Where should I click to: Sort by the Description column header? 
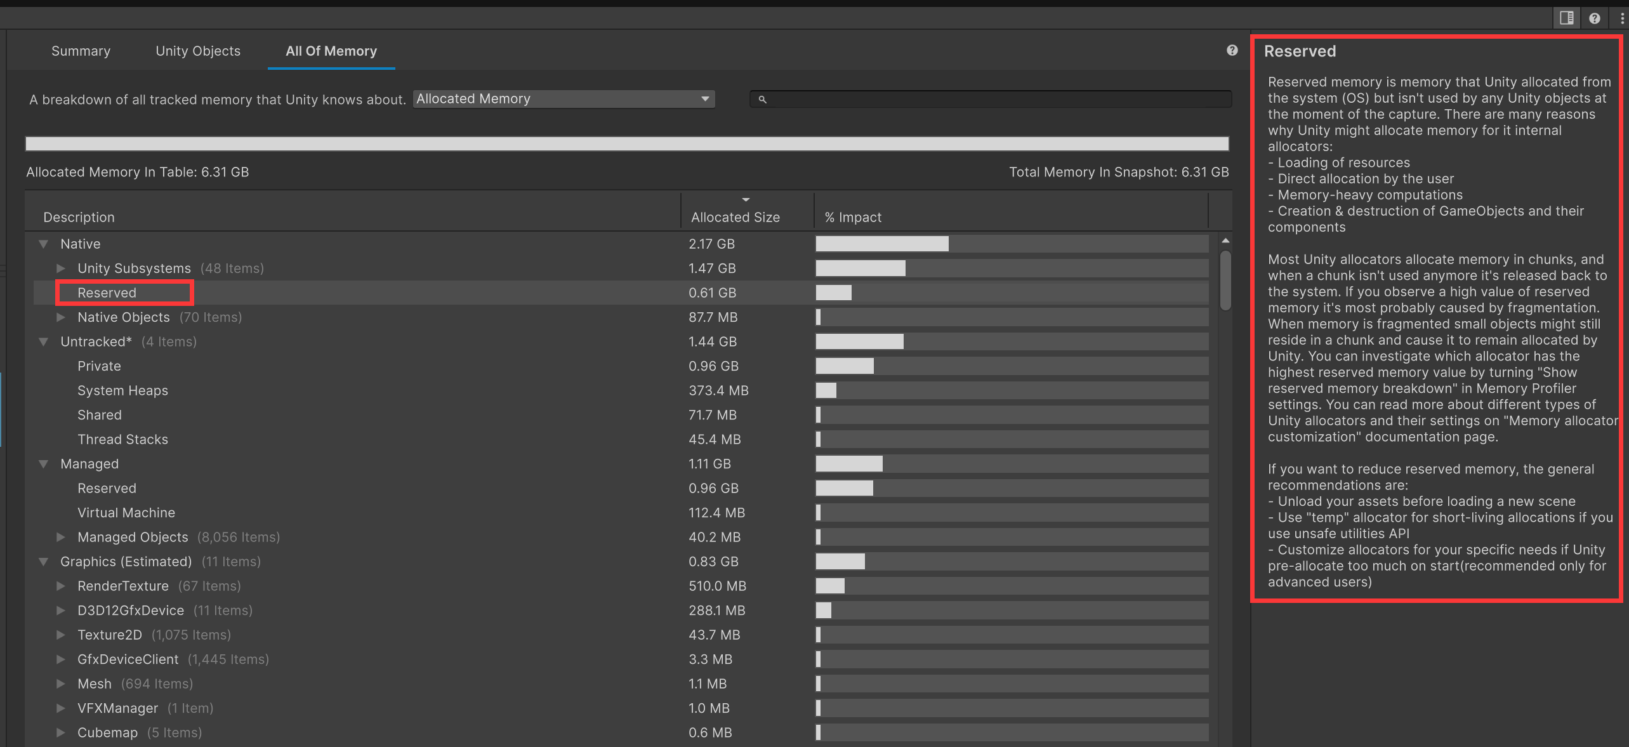pos(79,218)
